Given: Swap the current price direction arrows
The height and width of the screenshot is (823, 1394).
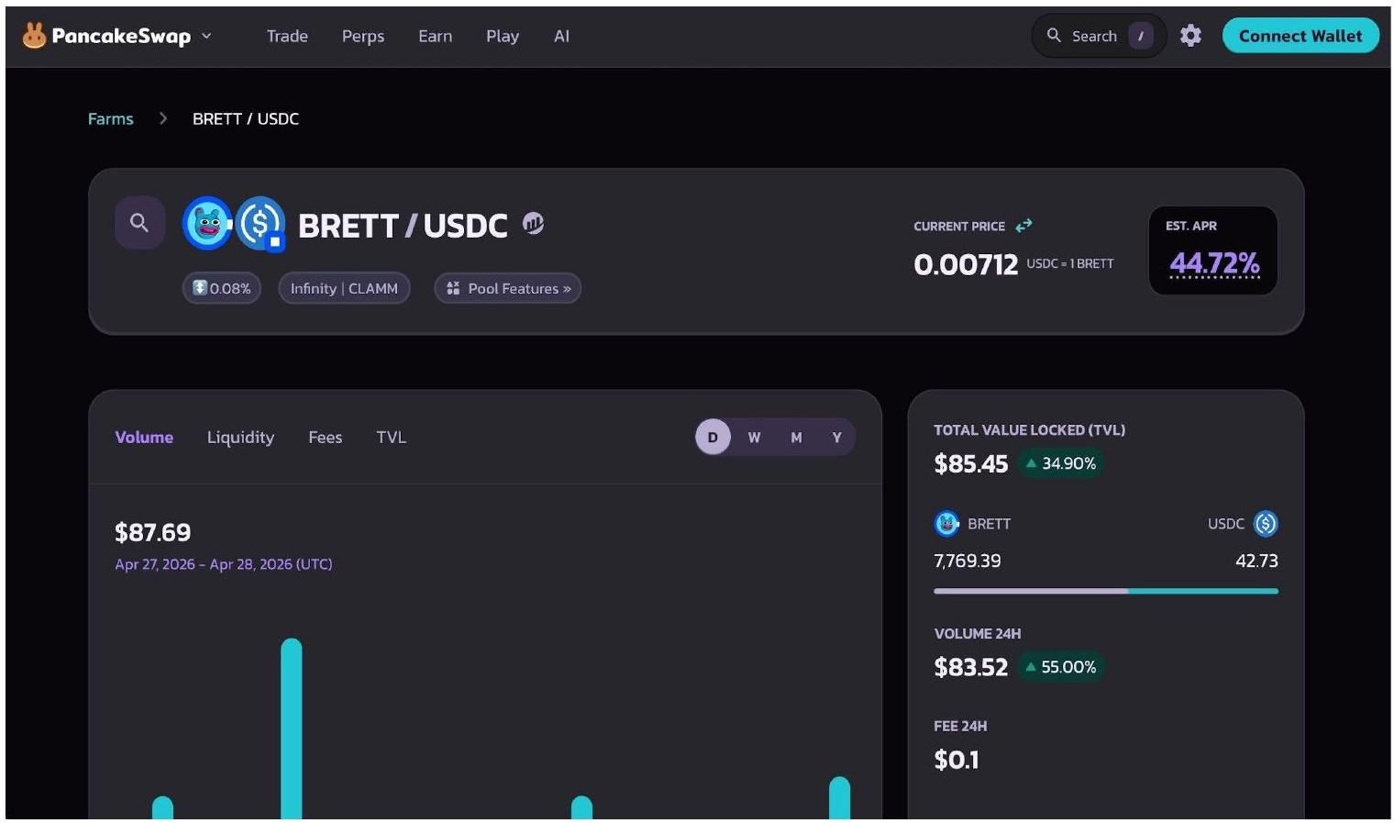Looking at the screenshot, I should pos(1023,225).
